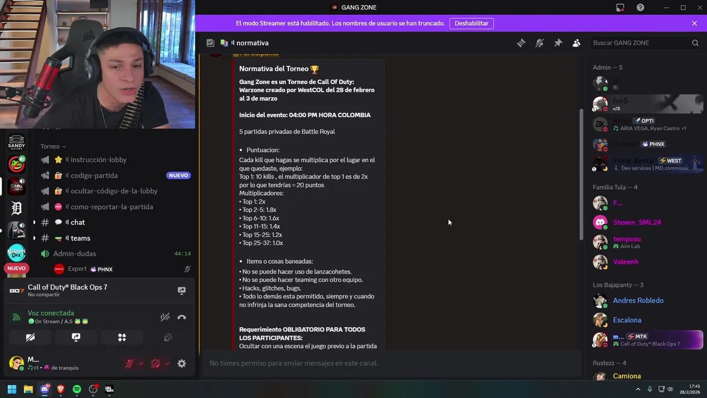Open the Windows Start button
The image size is (707, 398).
[12, 389]
